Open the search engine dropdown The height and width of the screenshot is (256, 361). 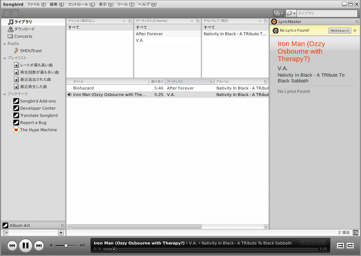(x=291, y=13)
